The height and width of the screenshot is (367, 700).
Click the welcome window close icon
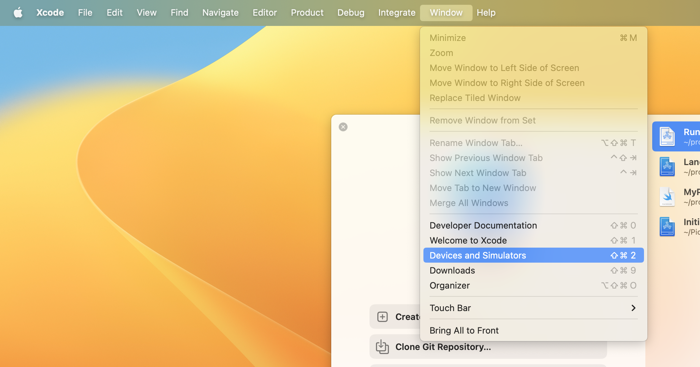(x=343, y=127)
